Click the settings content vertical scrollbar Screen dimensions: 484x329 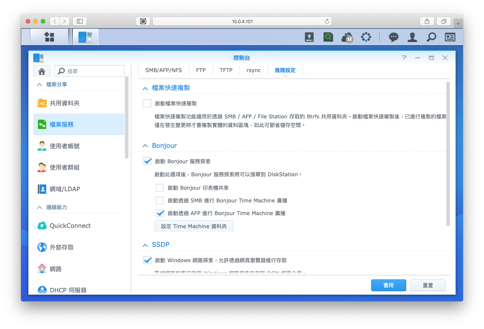[x=448, y=154]
